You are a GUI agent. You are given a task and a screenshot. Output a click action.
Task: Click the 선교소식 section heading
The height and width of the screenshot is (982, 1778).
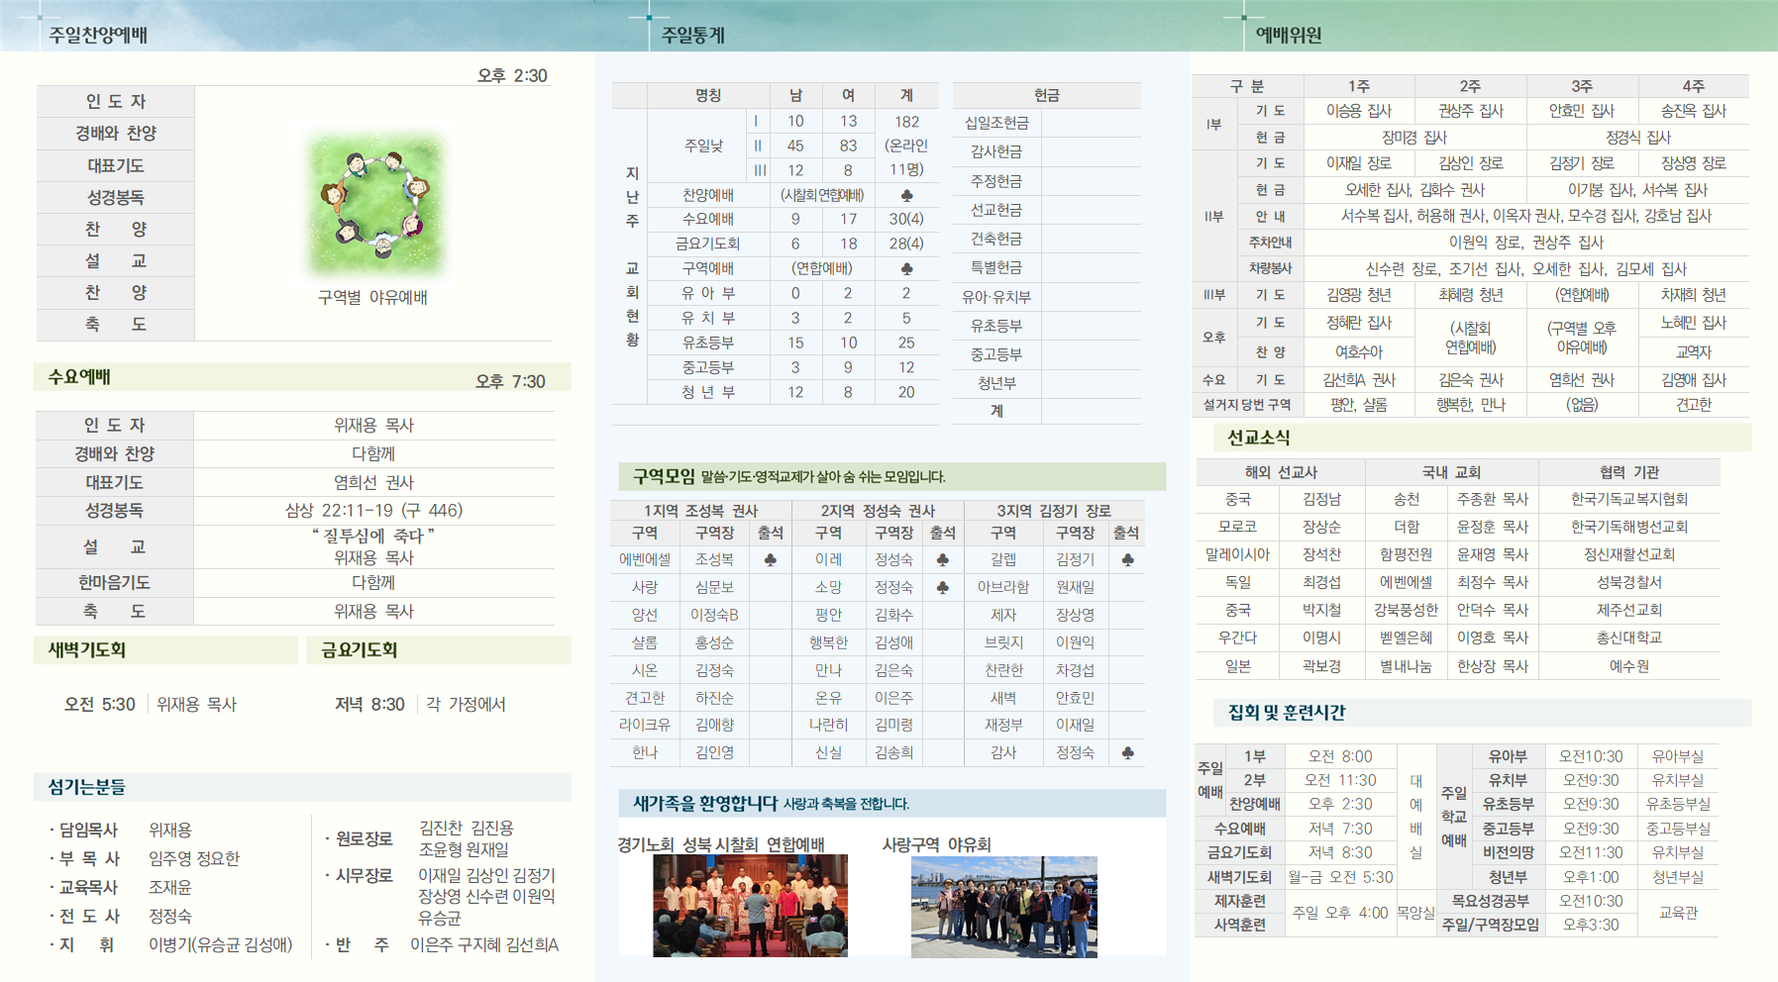pos(1258,437)
